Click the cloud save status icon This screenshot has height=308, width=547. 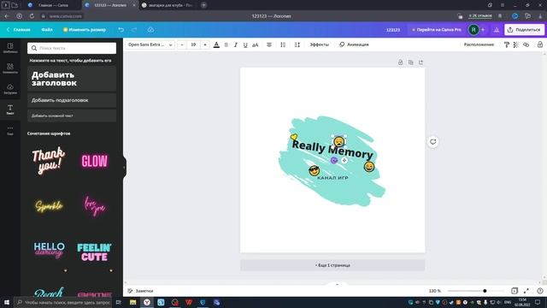click(150, 30)
